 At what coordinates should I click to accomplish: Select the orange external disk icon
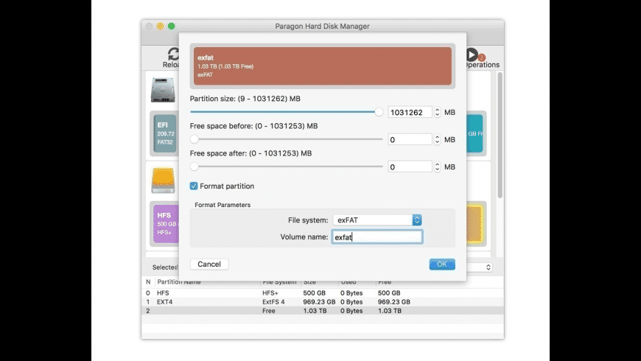(163, 180)
